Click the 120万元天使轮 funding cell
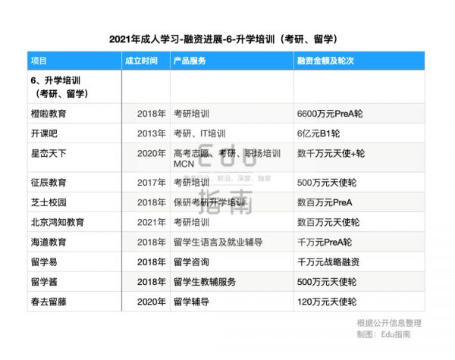 coord(327,302)
